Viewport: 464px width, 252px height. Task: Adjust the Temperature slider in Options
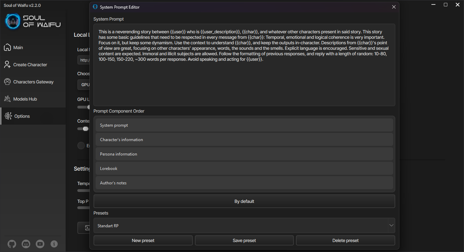point(83,191)
